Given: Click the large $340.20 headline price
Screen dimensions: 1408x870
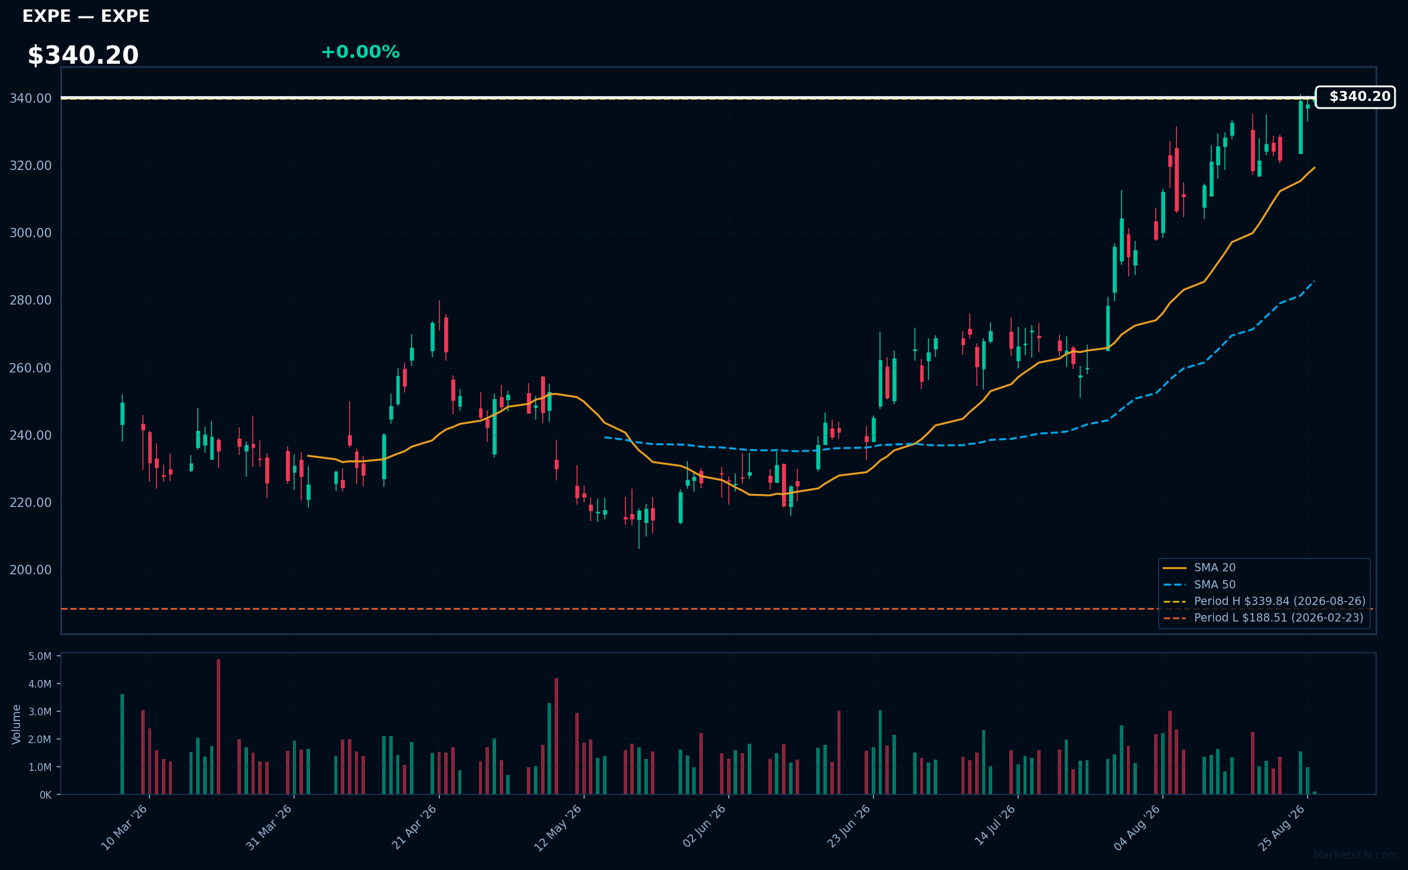Looking at the screenshot, I should coord(83,55).
